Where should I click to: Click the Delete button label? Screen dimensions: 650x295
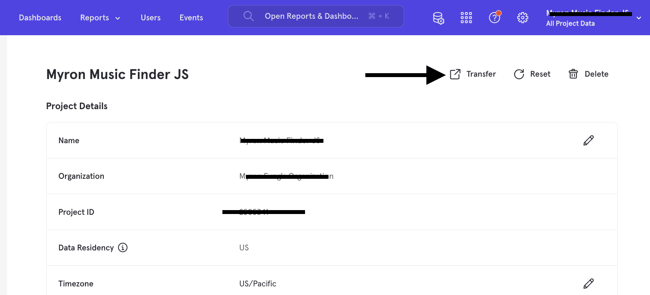pyautogui.click(x=596, y=74)
